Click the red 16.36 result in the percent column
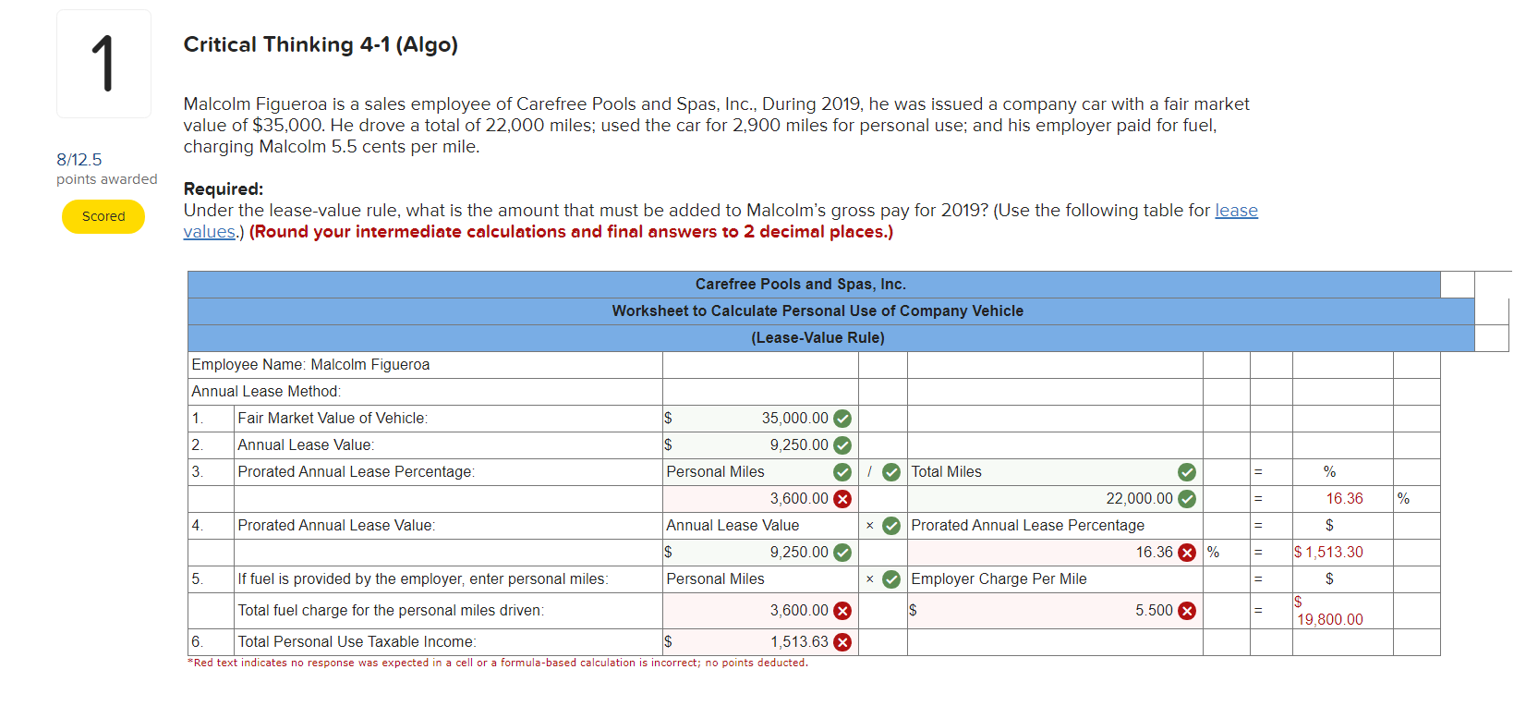 (x=1344, y=499)
